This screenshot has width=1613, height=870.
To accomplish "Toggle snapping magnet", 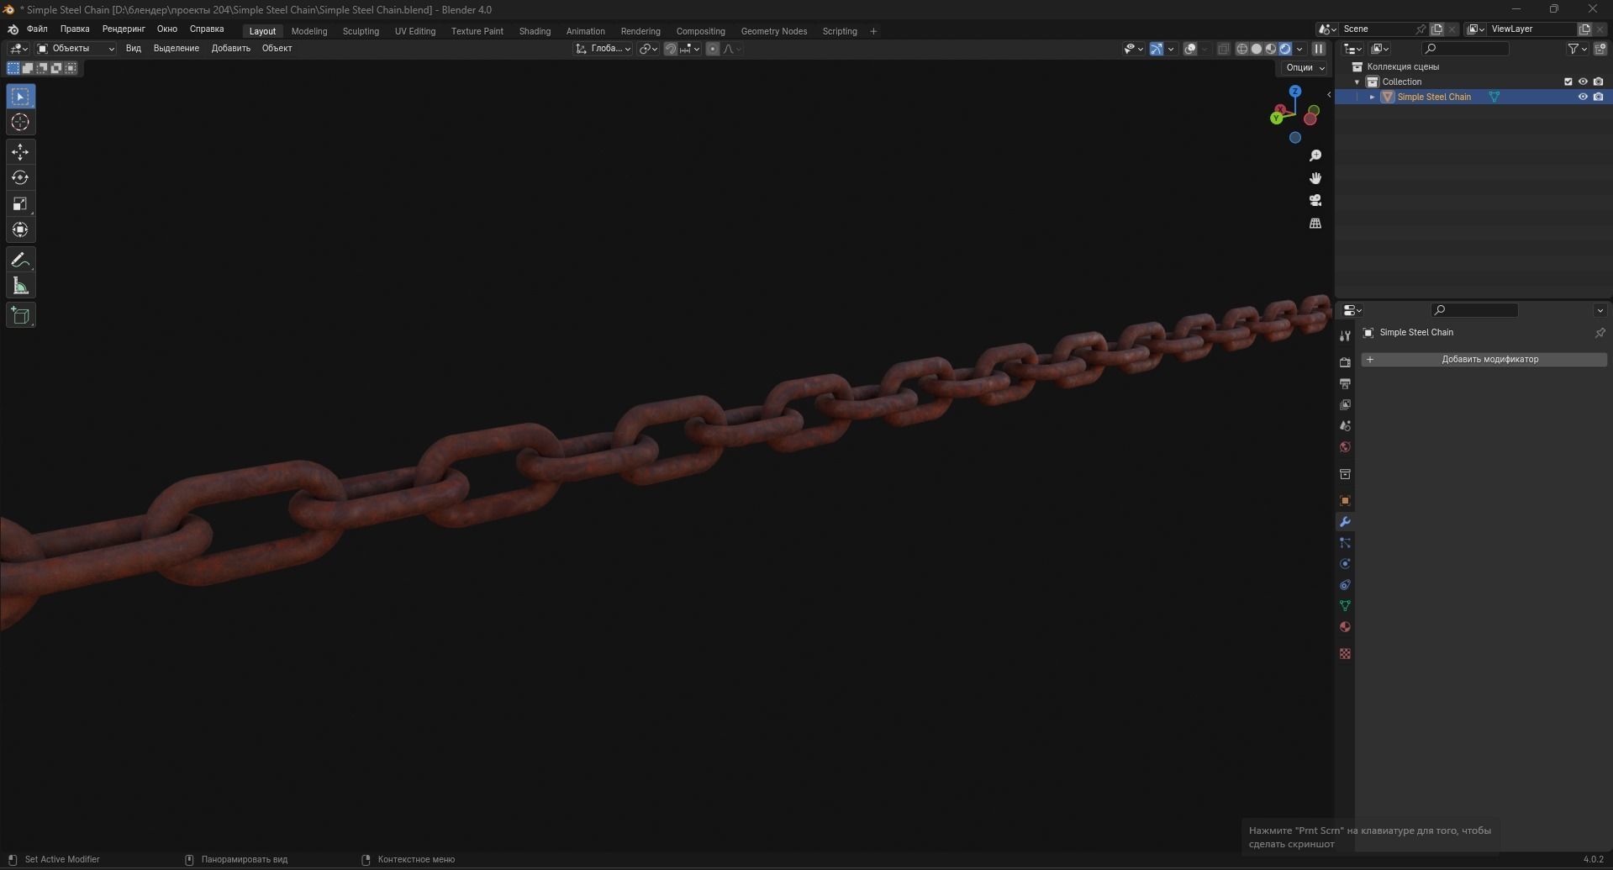I will (x=670, y=49).
